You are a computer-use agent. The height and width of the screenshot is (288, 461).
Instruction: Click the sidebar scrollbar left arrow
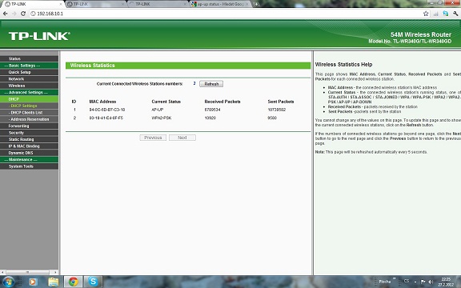tap(2, 272)
